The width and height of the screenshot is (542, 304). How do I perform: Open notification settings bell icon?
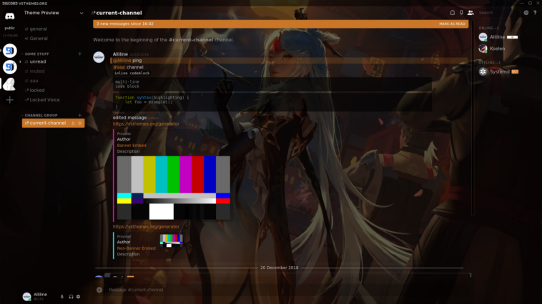(452, 13)
